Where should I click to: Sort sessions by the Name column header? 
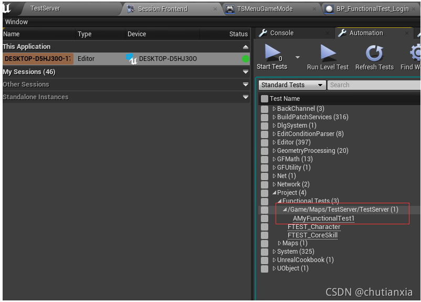(x=39, y=34)
